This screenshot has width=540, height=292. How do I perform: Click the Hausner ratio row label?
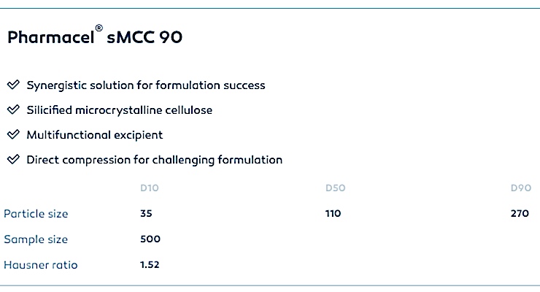40,265
